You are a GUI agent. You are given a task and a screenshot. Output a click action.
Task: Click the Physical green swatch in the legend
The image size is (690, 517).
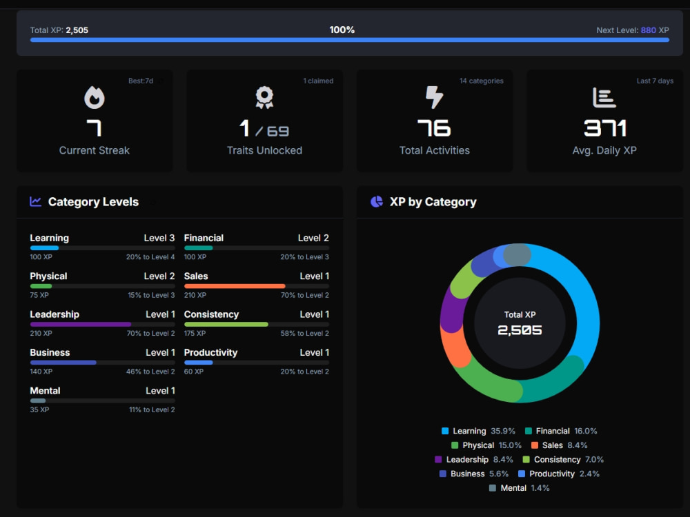(x=455, y=445)
